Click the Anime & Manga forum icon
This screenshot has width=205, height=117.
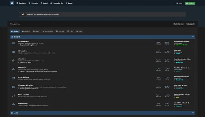13,78
